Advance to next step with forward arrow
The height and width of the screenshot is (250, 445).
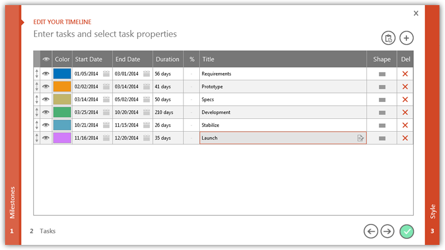coord(387,231)
